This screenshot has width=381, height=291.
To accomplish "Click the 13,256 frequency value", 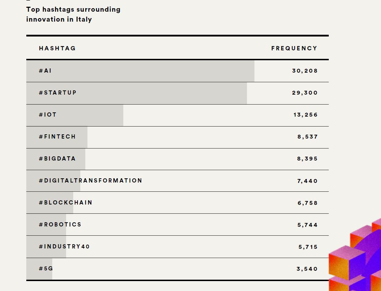I will coord(305,115).
